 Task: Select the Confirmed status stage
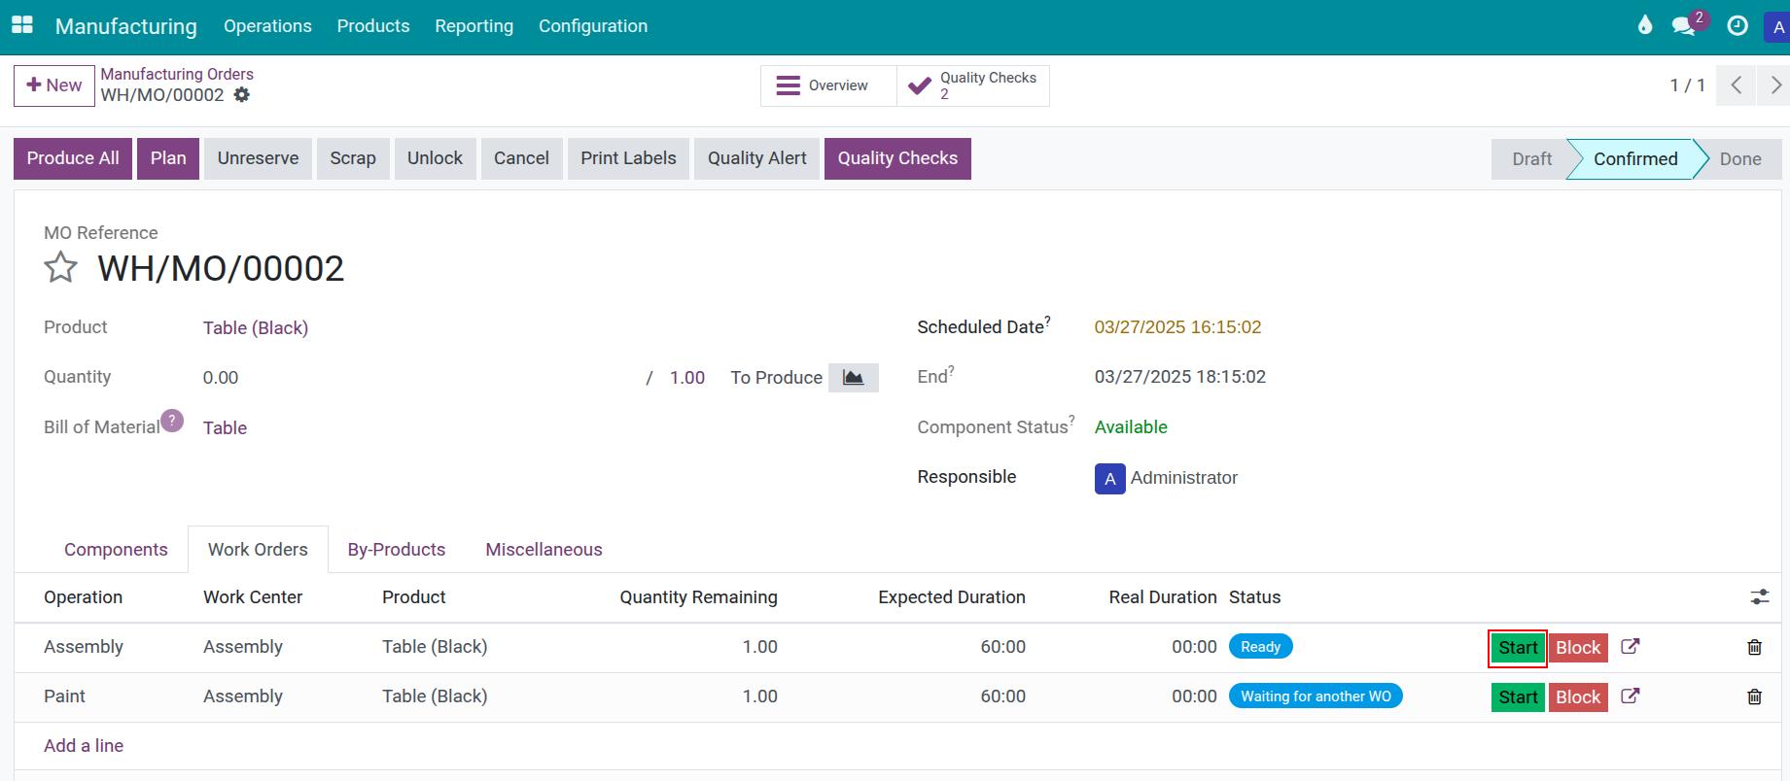coord(1635,159)
